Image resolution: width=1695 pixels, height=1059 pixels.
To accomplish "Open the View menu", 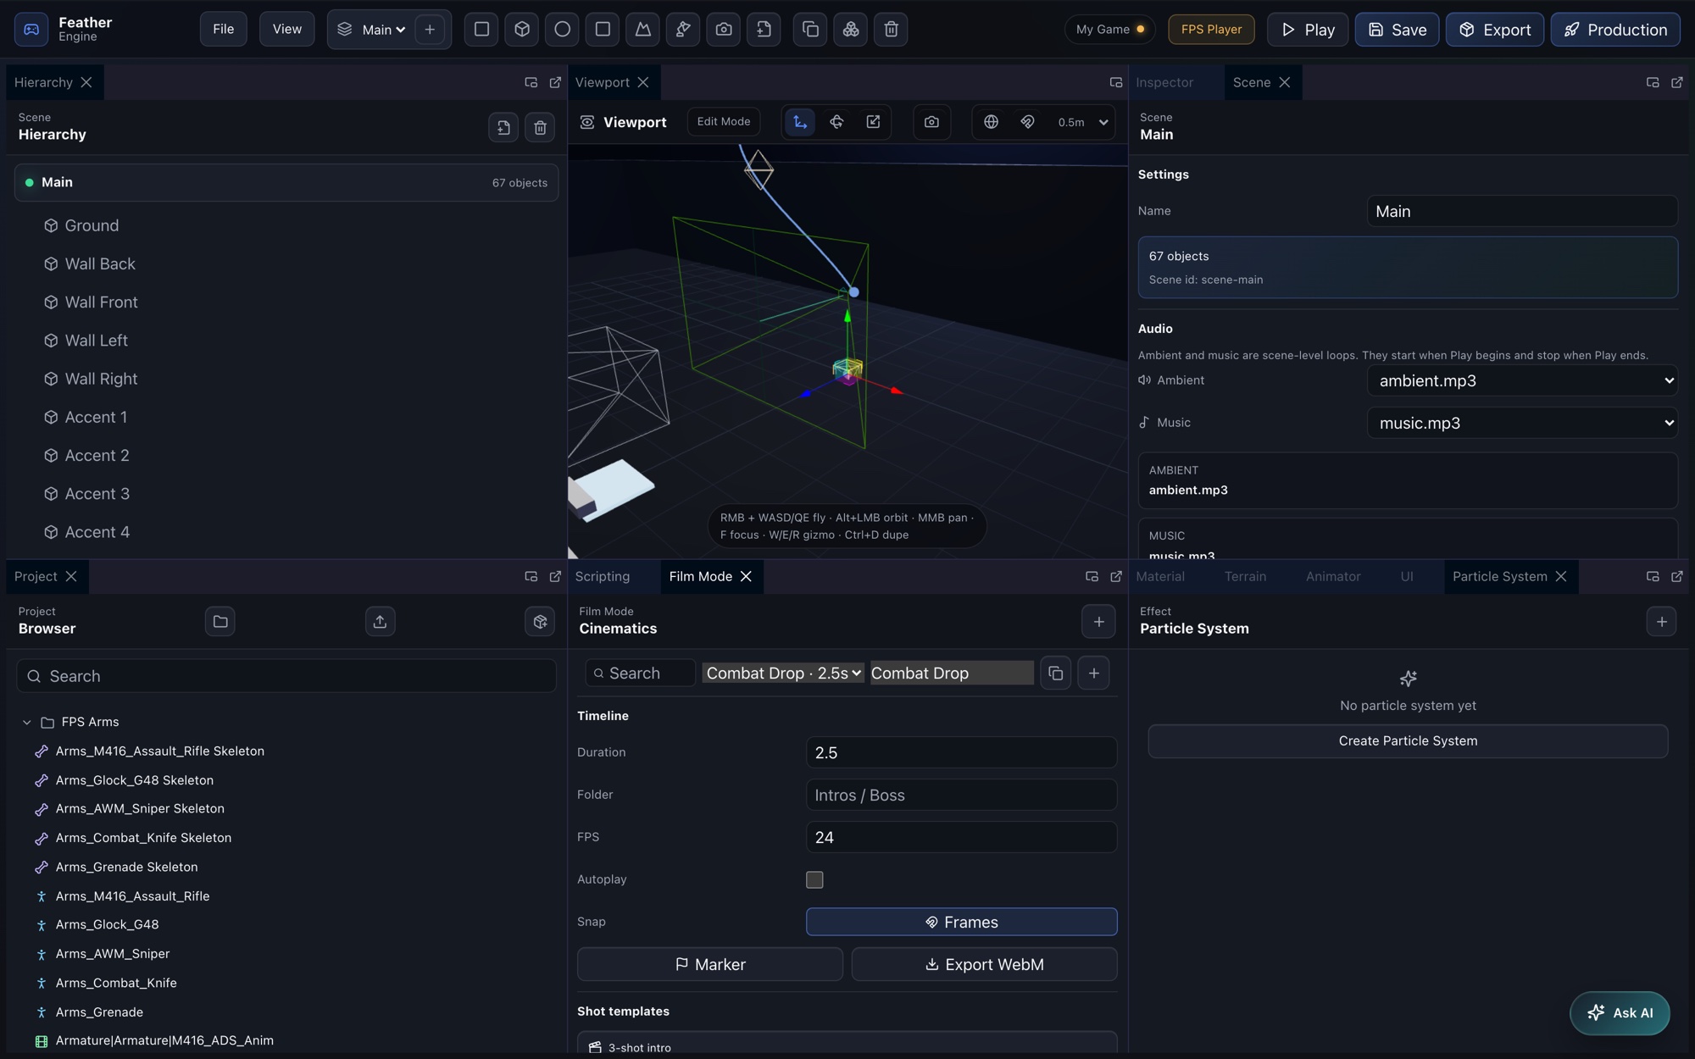I will 287,30.
